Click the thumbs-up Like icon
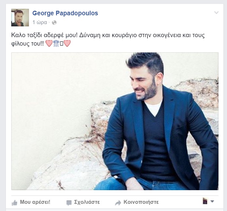Viewport: 227px width, 211px height. 14,203
